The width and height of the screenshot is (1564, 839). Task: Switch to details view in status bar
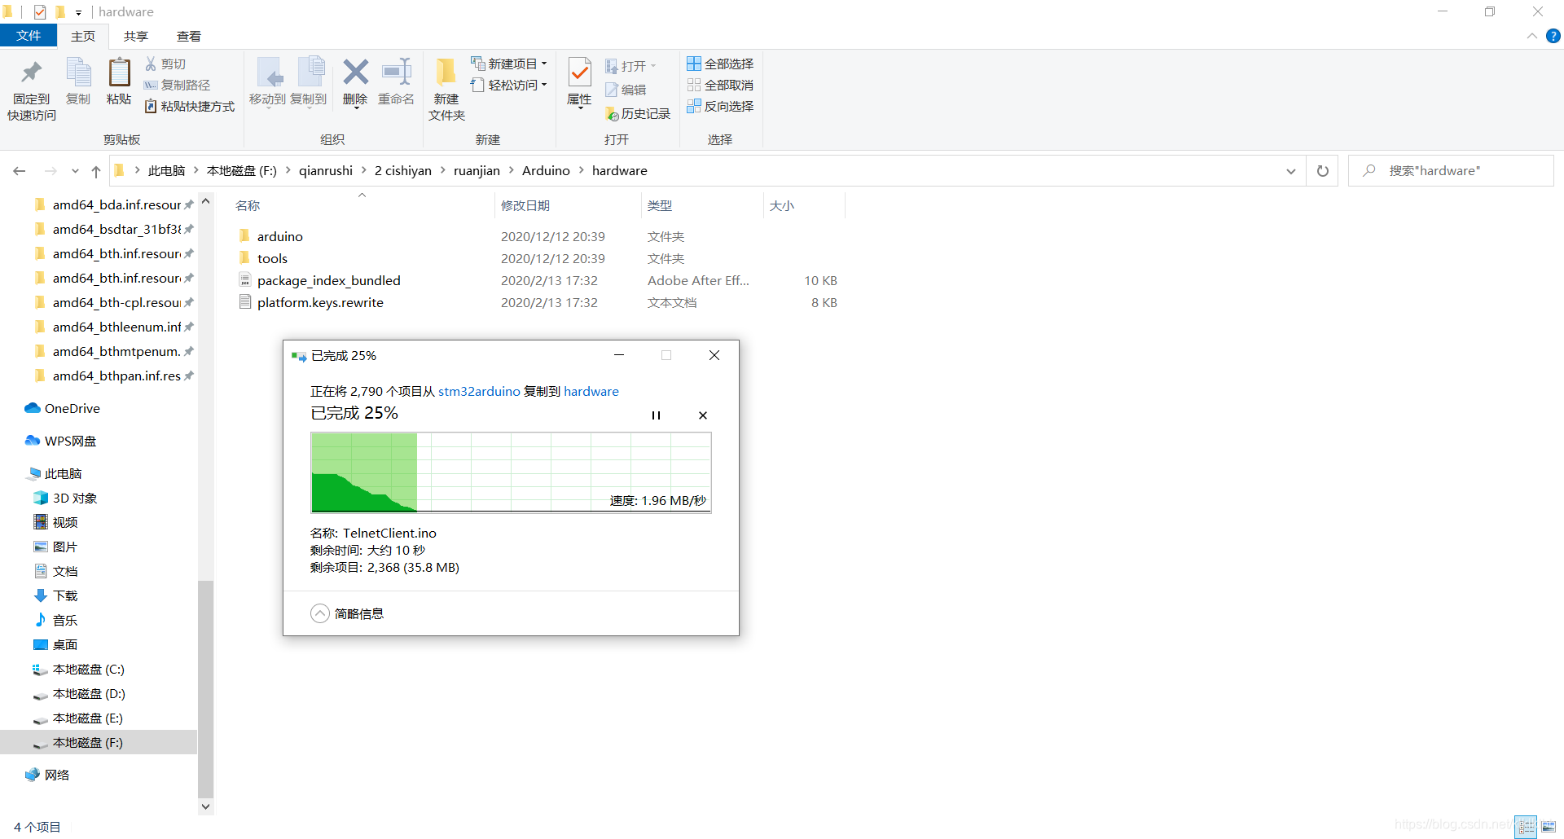(1526, 827)
